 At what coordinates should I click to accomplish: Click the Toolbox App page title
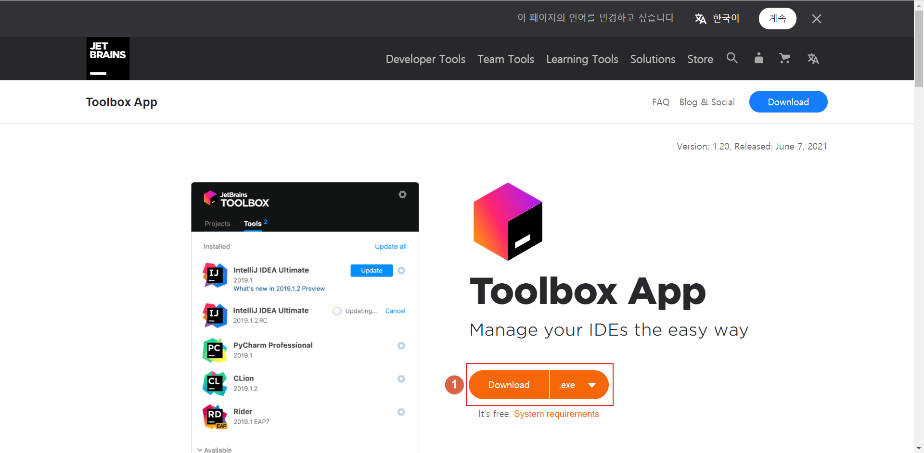122,102
